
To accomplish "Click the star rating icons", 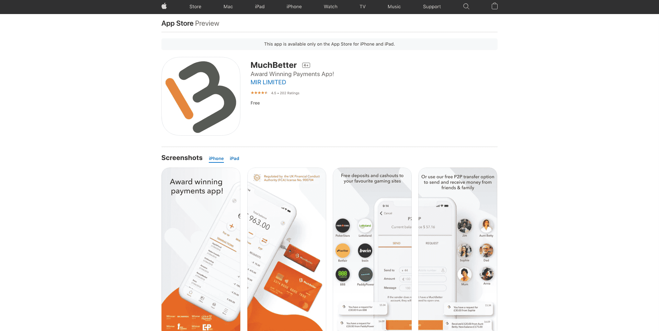I will click(259, 93).
